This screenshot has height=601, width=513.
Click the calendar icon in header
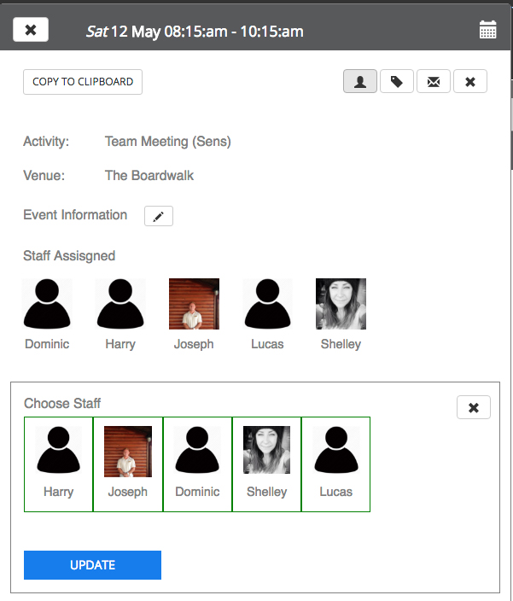(x=487, y=31)
